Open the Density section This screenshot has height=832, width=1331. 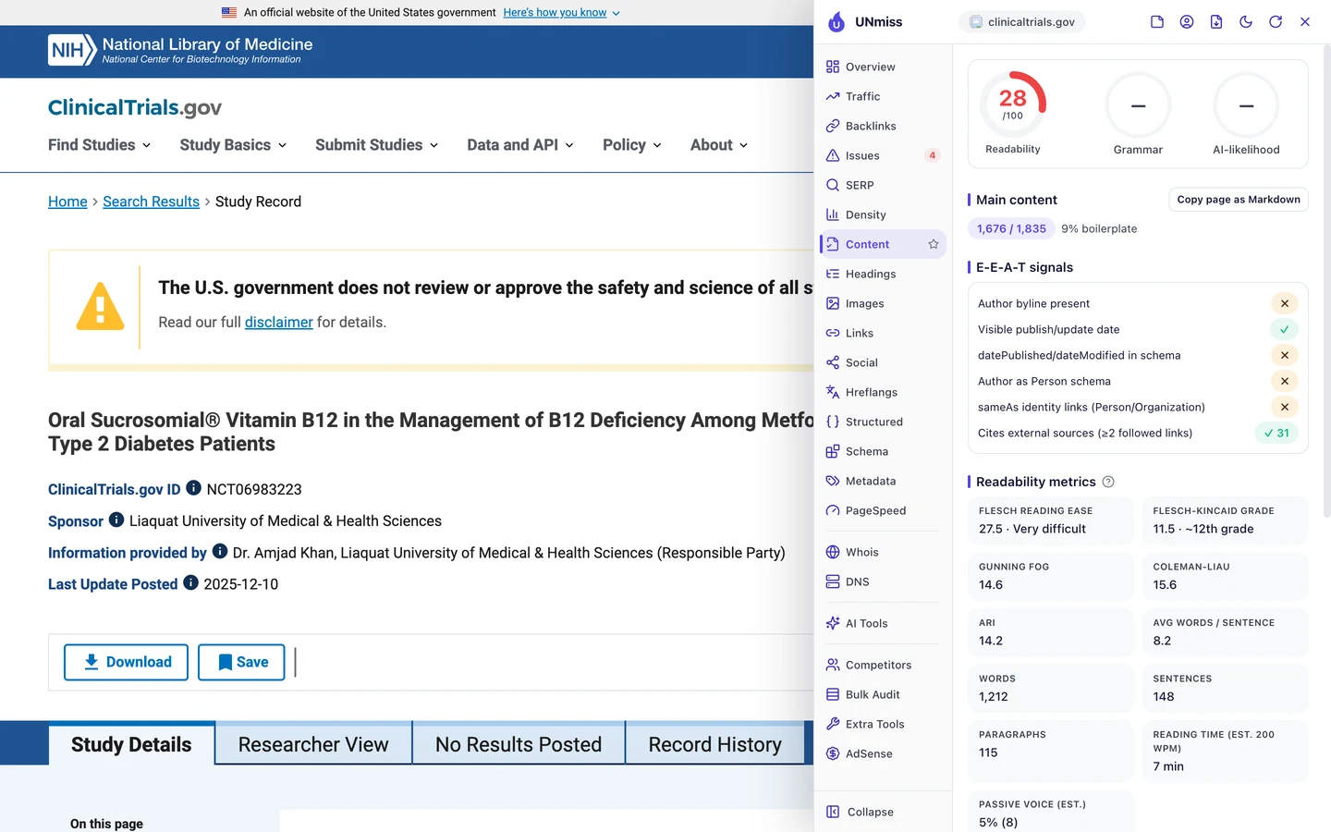click(883, 214)
